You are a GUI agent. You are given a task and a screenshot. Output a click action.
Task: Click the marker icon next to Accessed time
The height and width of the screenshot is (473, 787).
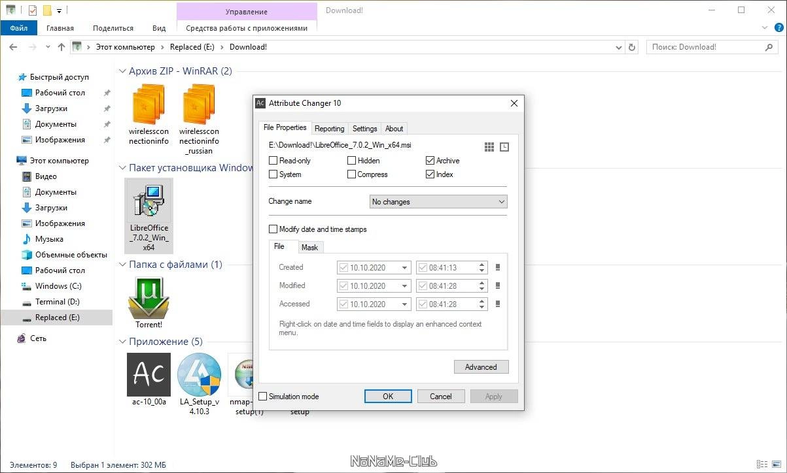point(498,304)
